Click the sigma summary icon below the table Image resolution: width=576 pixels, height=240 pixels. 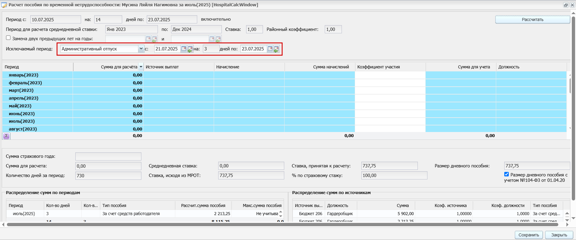[6, 136]
